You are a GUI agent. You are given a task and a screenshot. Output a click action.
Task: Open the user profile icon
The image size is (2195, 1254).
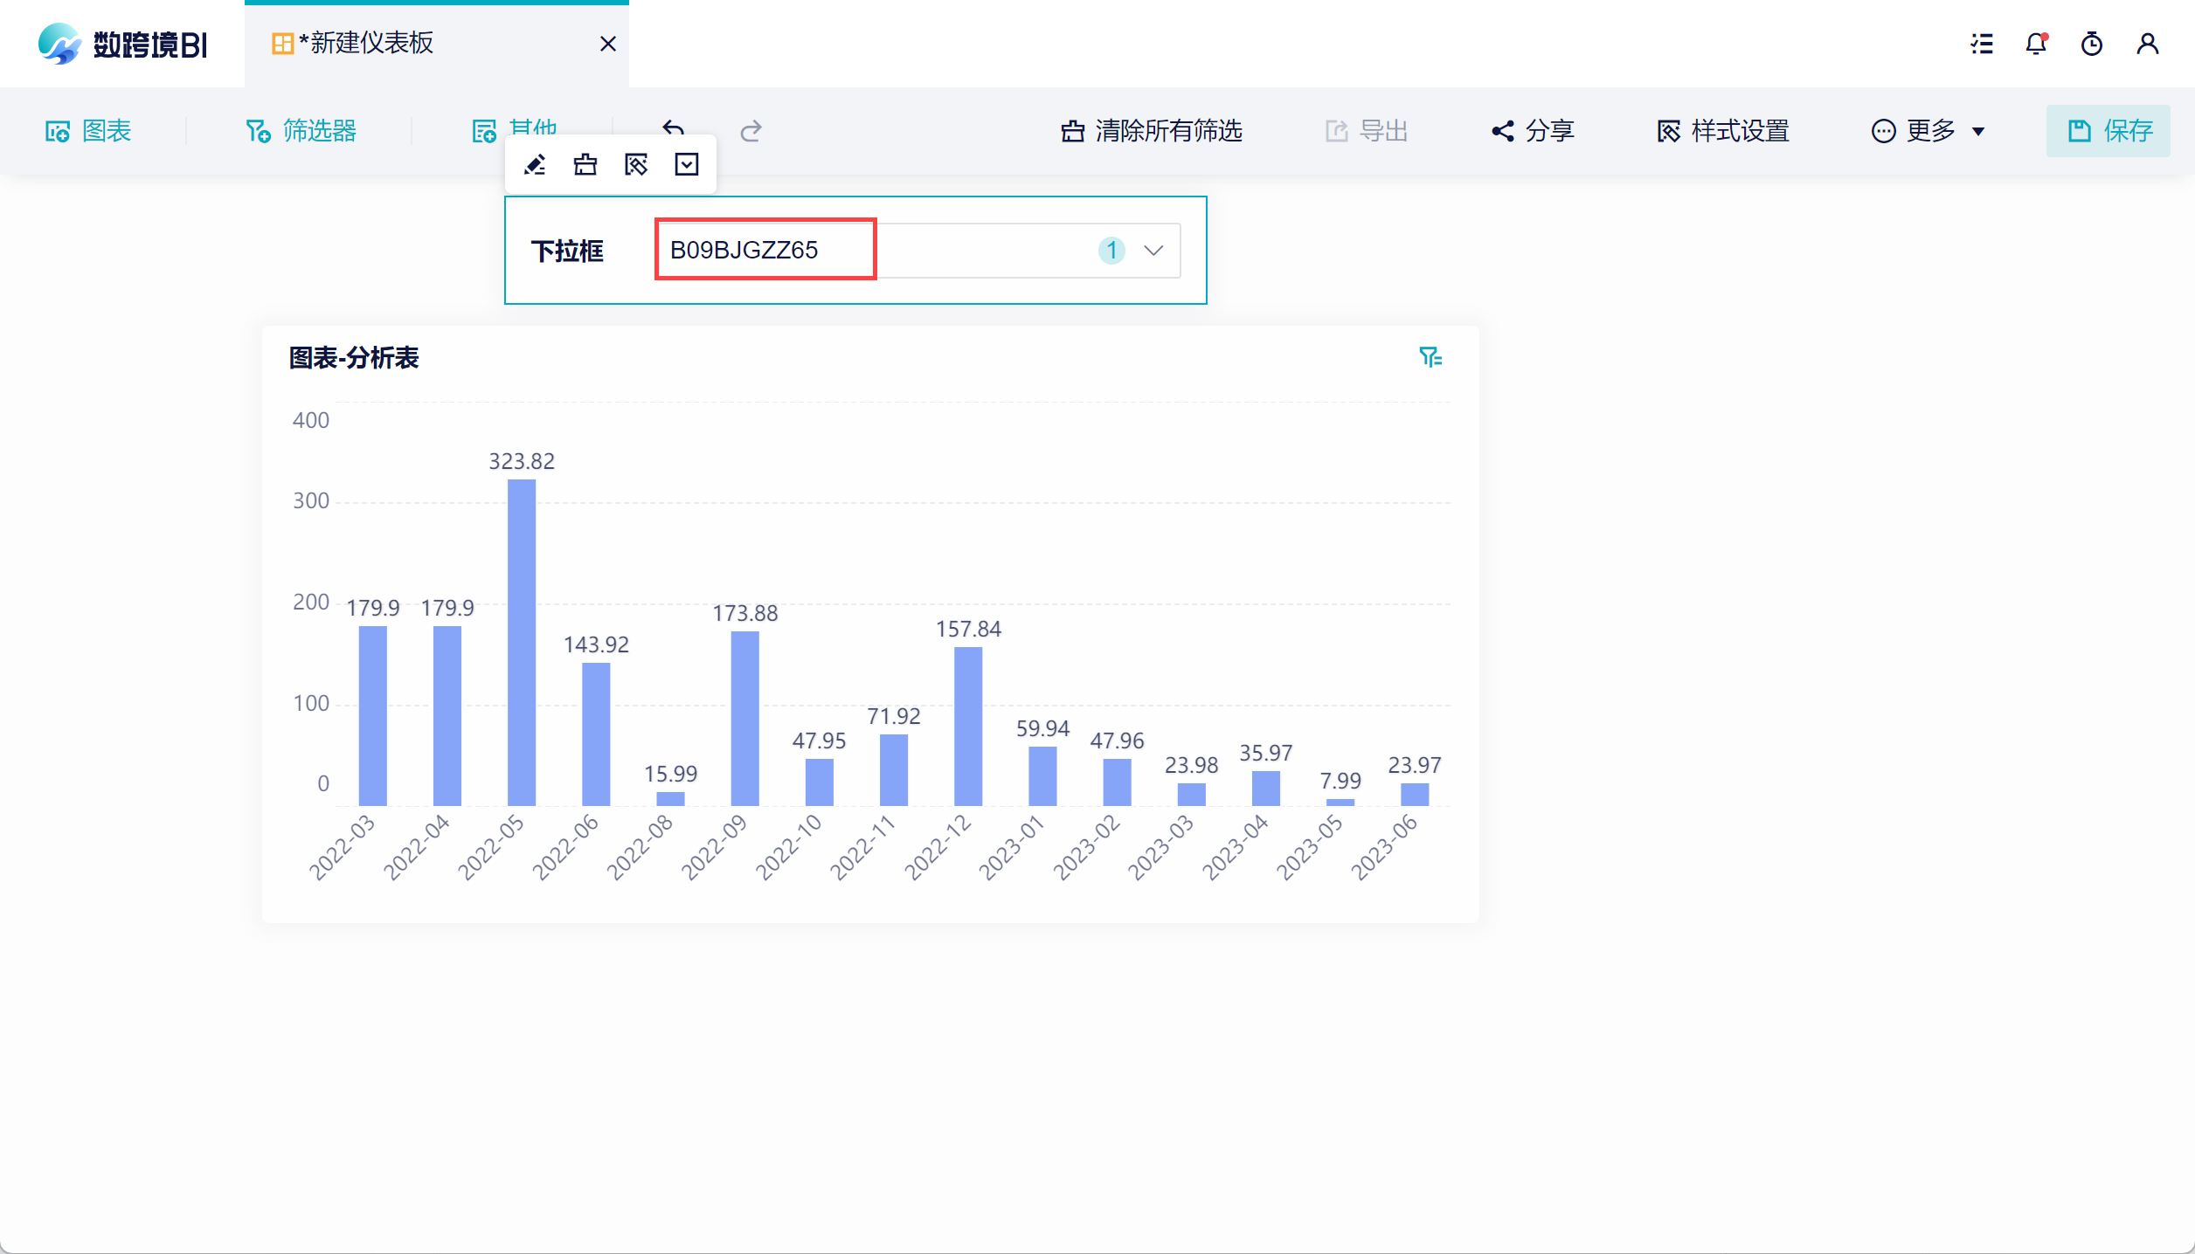(2147, 44)
